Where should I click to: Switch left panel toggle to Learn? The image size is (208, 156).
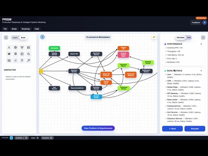coord(15,38)
